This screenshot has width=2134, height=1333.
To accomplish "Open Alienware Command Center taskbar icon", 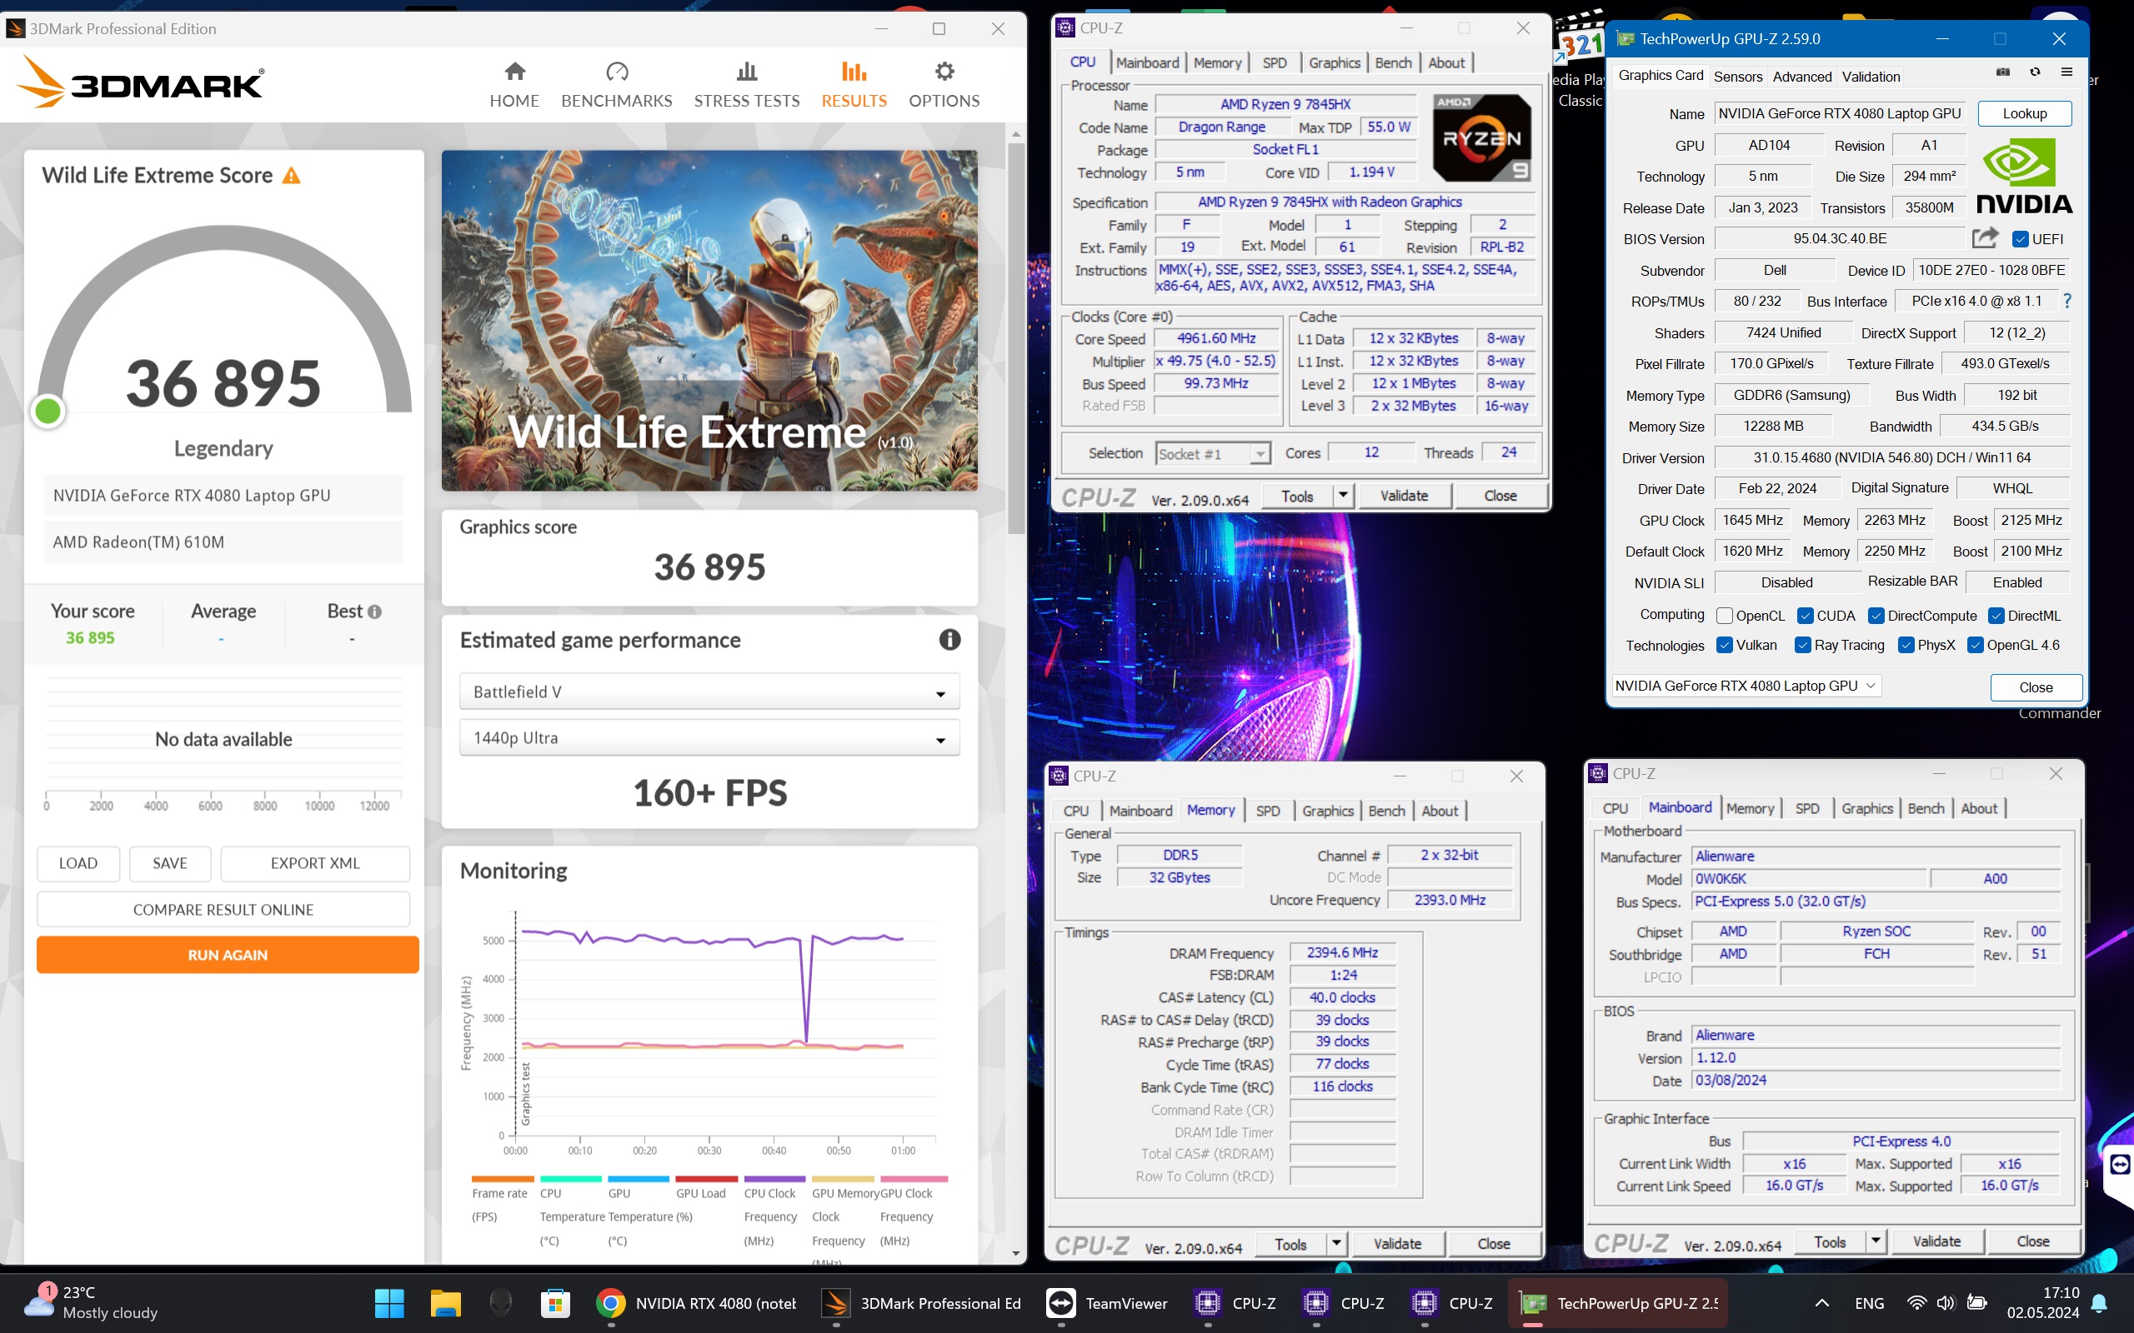I will click(500, 1303).
